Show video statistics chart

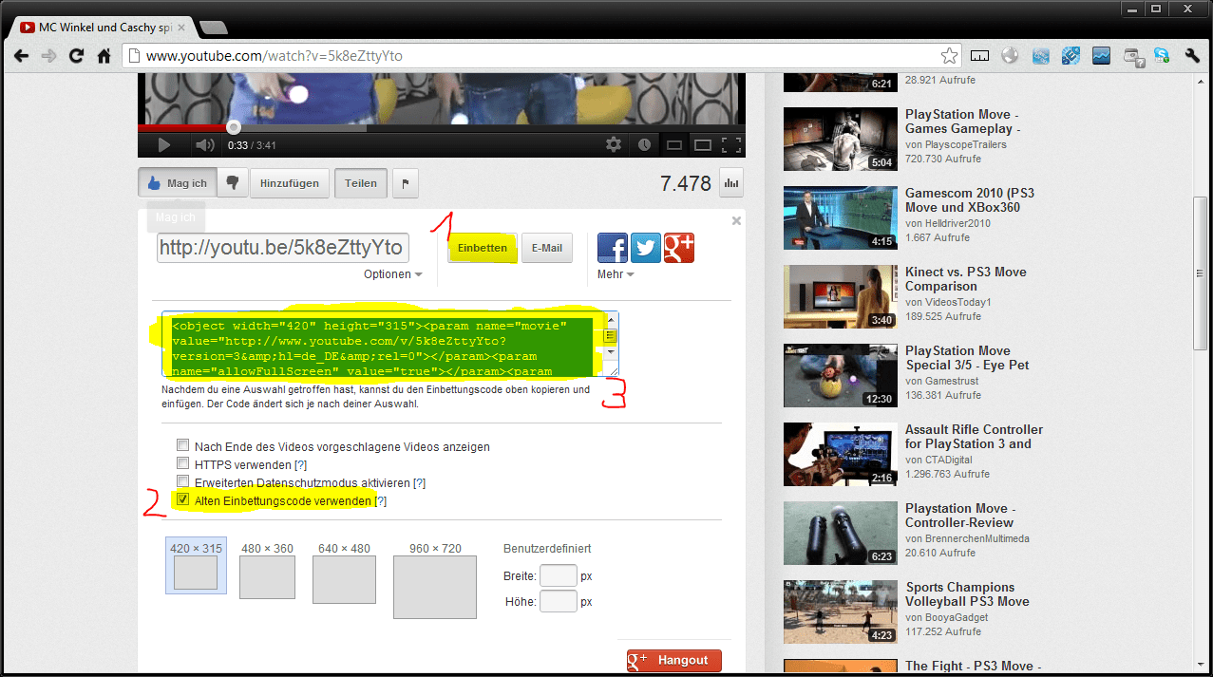tap(731, 183)
